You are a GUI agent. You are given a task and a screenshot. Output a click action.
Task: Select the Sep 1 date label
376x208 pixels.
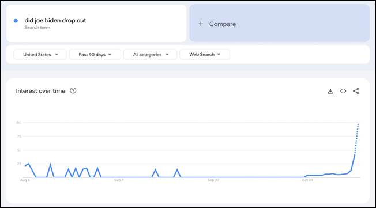(x=119, y=180)
